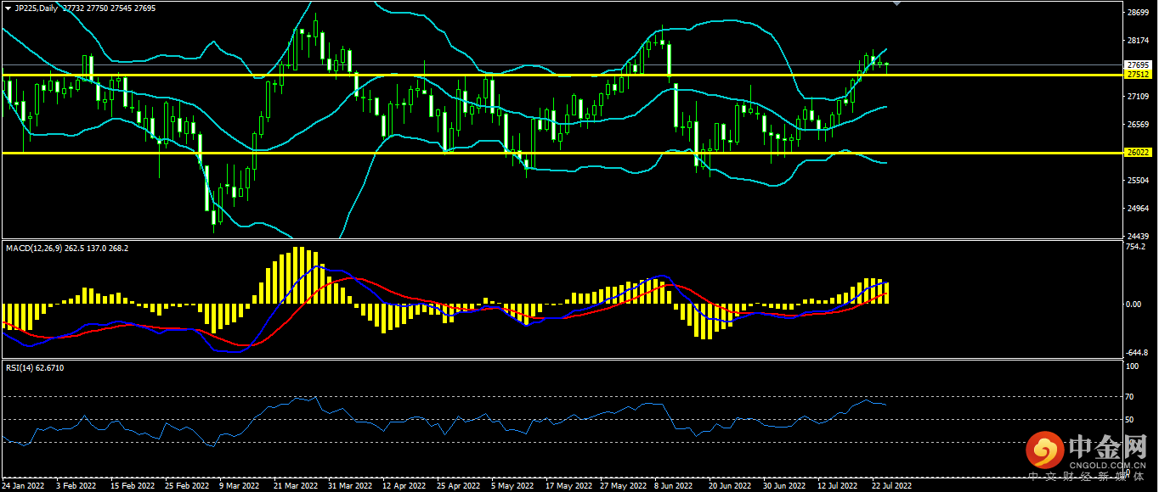Click the 31 Mar 2022 date label
Image resolution: width=1159 pixels, height=492 pixels.
350,486
